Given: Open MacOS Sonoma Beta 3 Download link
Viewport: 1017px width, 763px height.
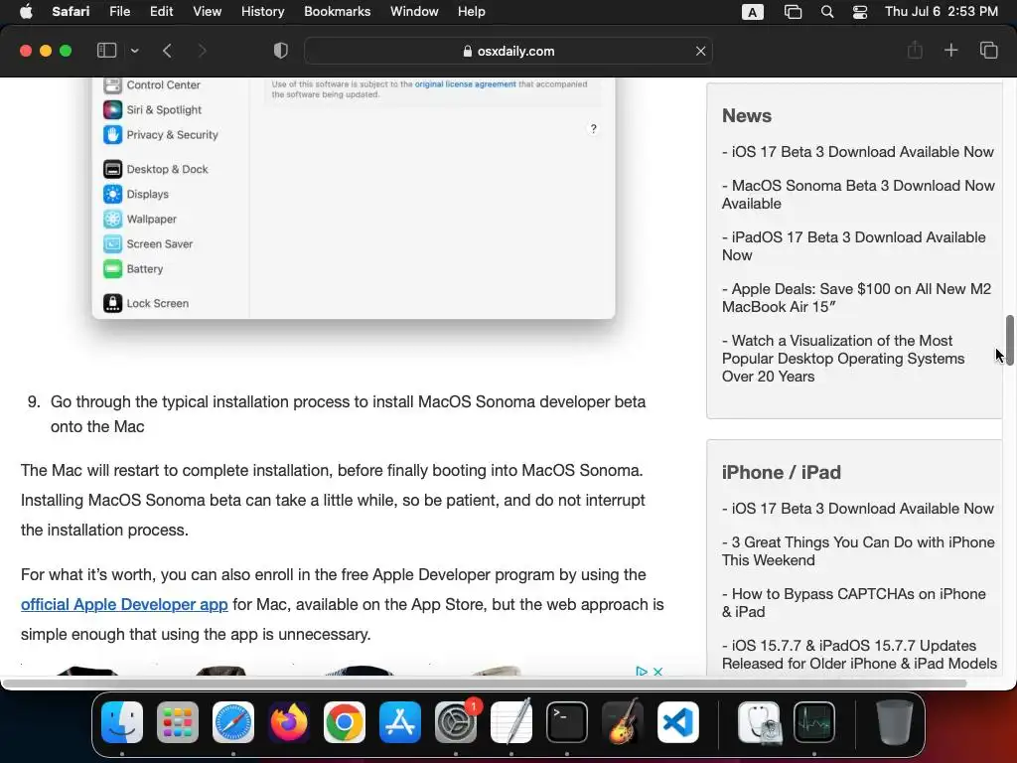Looking at the screenshot, I should 858,195.
